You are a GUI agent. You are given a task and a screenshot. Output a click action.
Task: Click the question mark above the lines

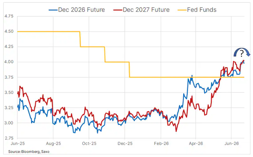241,54
